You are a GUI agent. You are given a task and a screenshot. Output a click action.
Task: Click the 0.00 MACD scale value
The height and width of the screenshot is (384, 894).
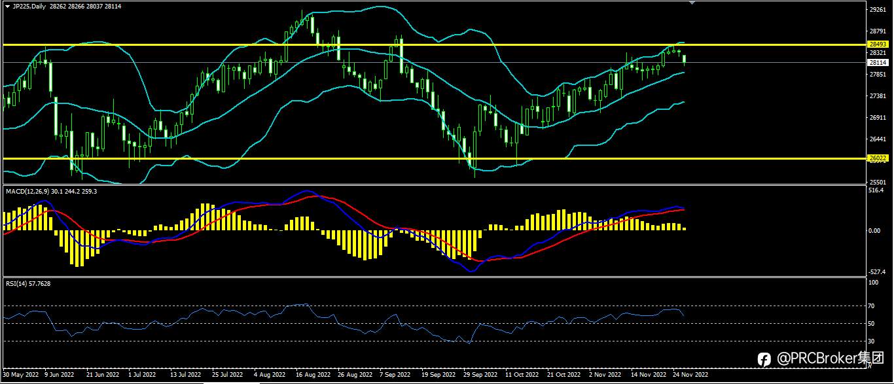(x=875, y=231)
